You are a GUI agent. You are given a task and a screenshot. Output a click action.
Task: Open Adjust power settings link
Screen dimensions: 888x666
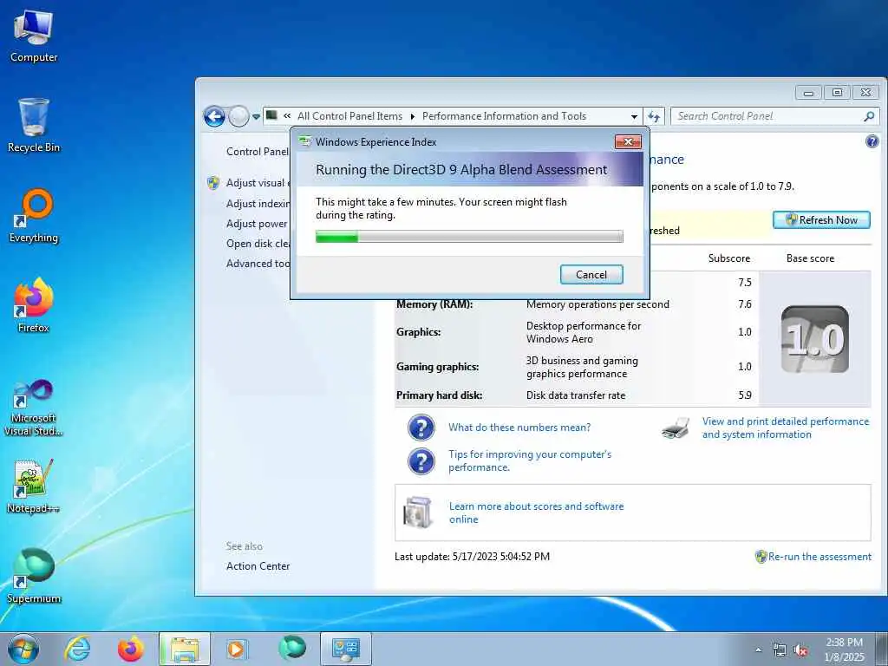[258, 224]
